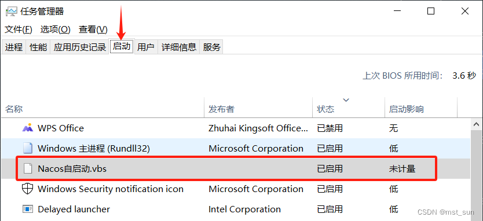Switch to the 性能 tab
The width and height of the screenshot is (483, 221).
click(x=38, y=47)
